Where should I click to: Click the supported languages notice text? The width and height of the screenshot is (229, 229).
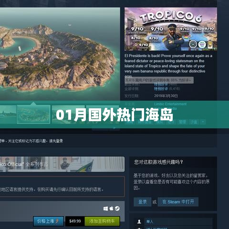(x=52, y=189)
